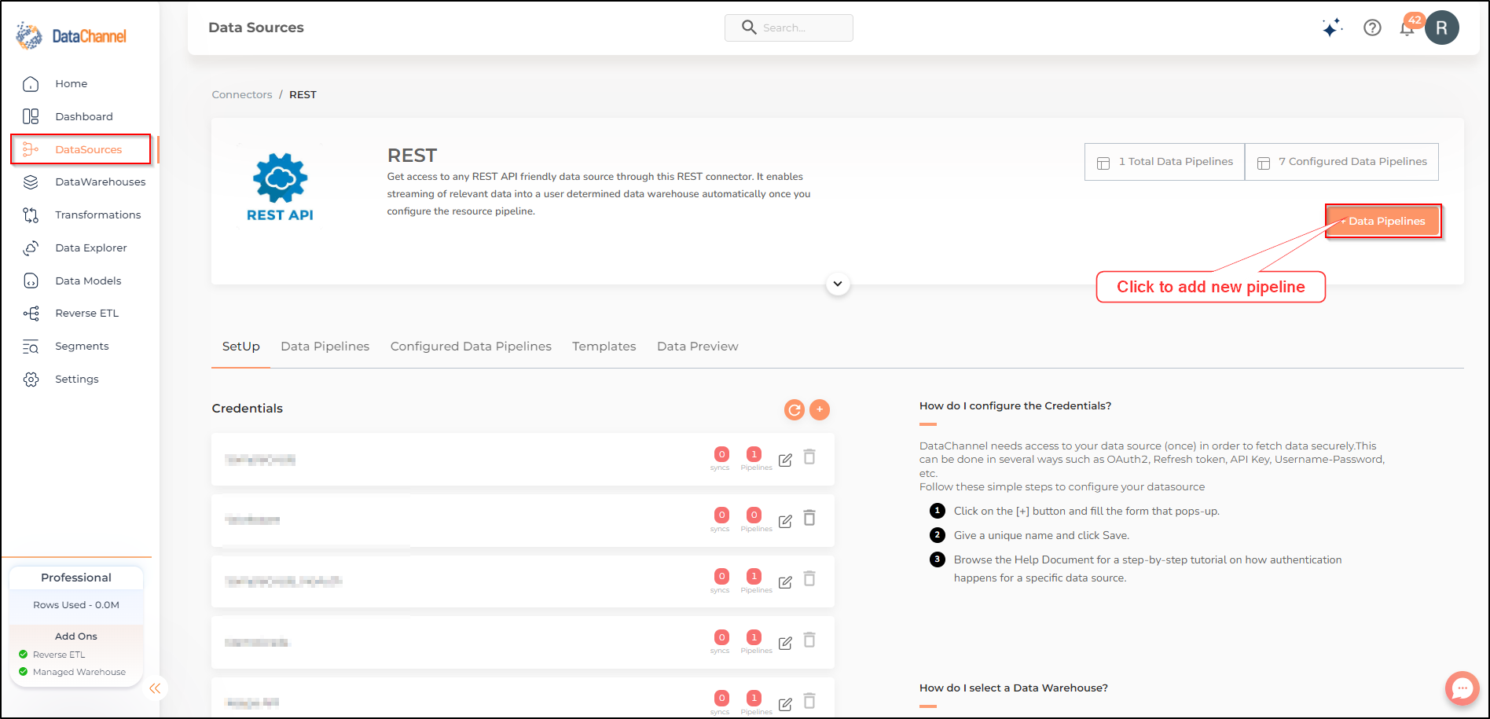The height and width of the screenshot is (719, 1490).
Task: Open notifications bell with 42 badge
Action: (x=1407, y=28)
